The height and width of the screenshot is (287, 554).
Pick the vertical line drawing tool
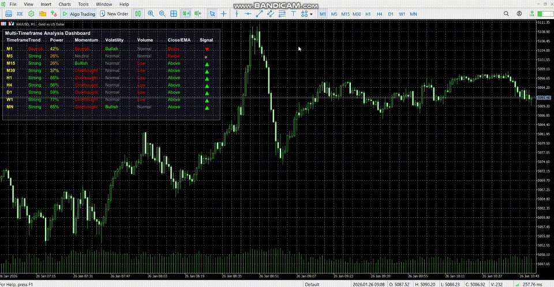[x=237, y=14]
